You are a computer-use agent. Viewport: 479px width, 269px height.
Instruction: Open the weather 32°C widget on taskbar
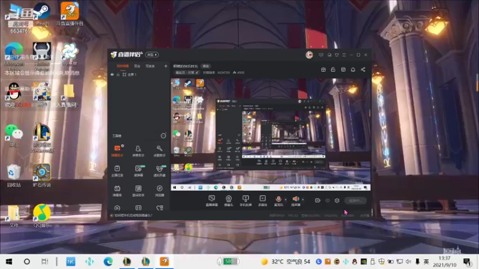pos(286,261)
